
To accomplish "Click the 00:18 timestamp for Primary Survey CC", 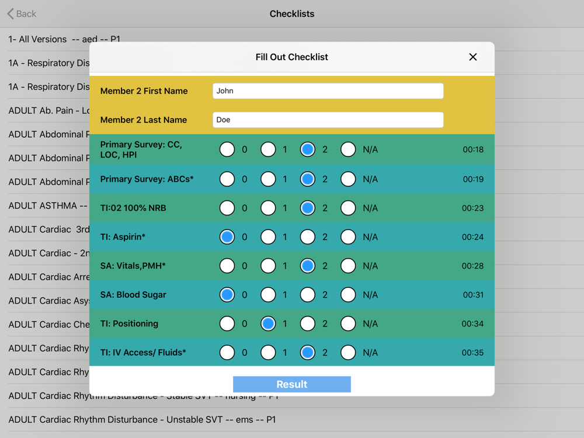I will click(473, 150).
